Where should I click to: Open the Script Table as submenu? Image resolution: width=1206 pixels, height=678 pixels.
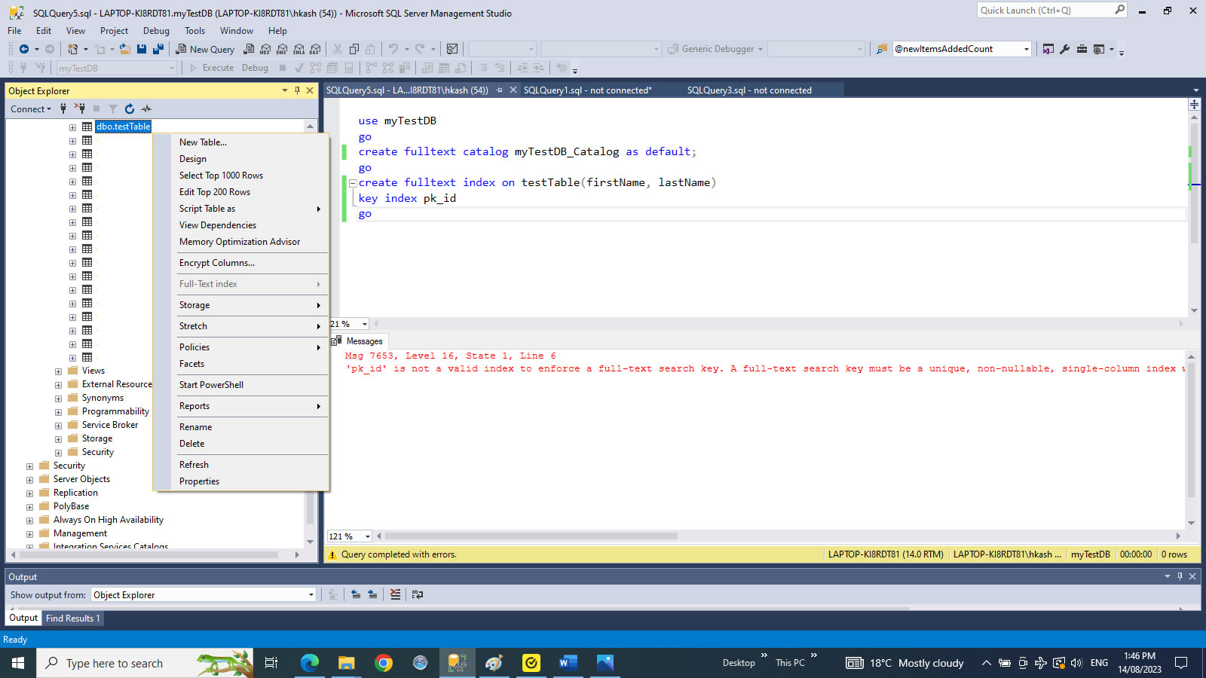(249, 209)
